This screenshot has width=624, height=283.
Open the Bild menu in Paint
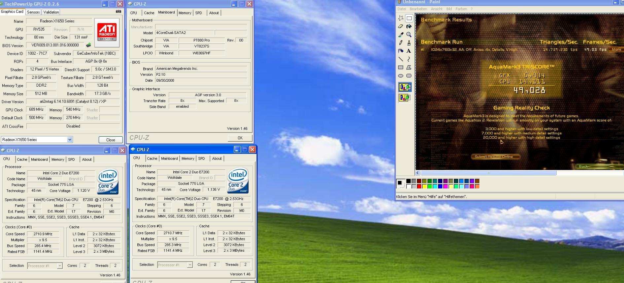click(449, 9)
